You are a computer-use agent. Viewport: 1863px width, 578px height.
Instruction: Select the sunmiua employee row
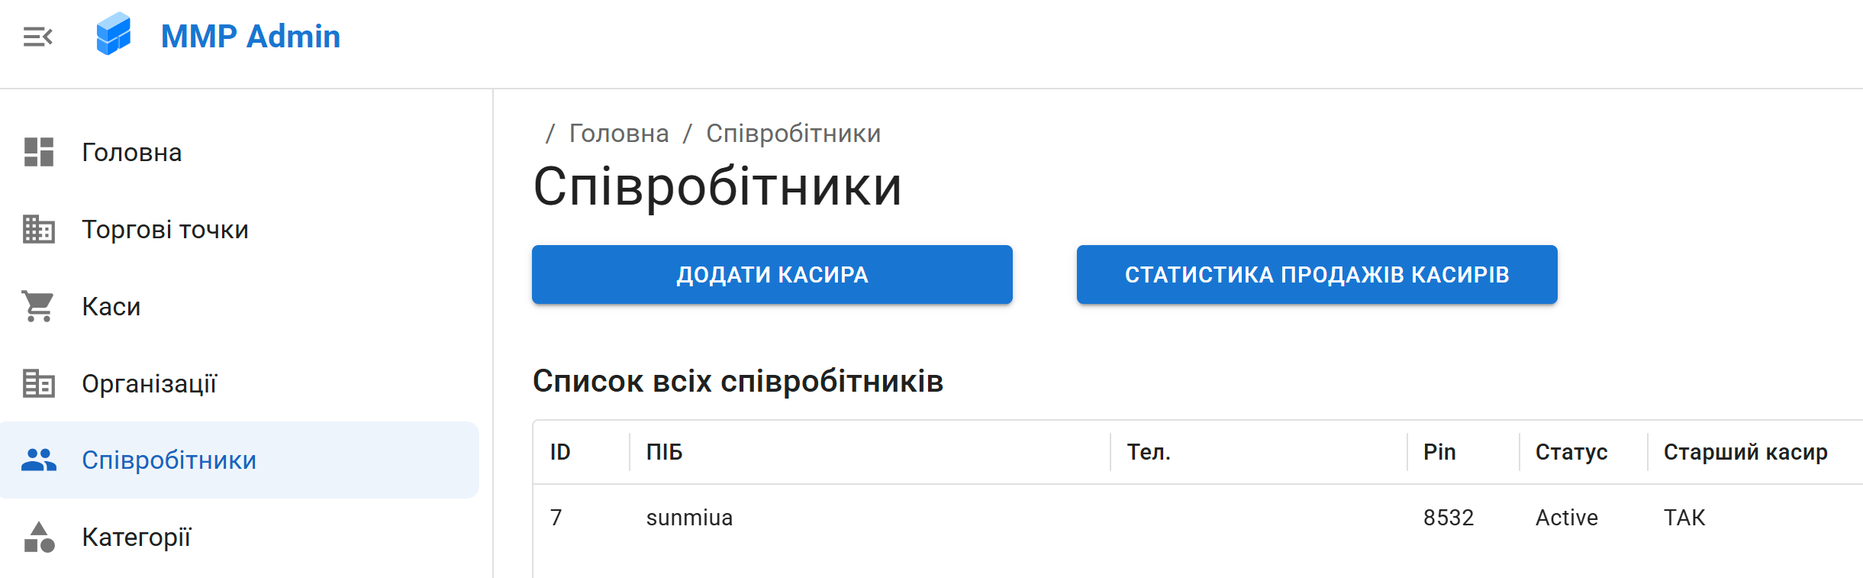(689, 518)
